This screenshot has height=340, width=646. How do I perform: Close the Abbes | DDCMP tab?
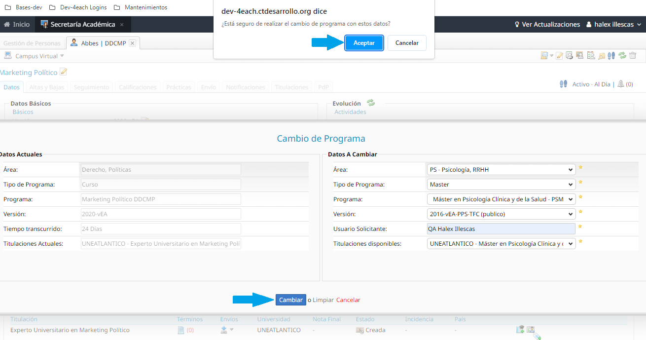(132, 43)
